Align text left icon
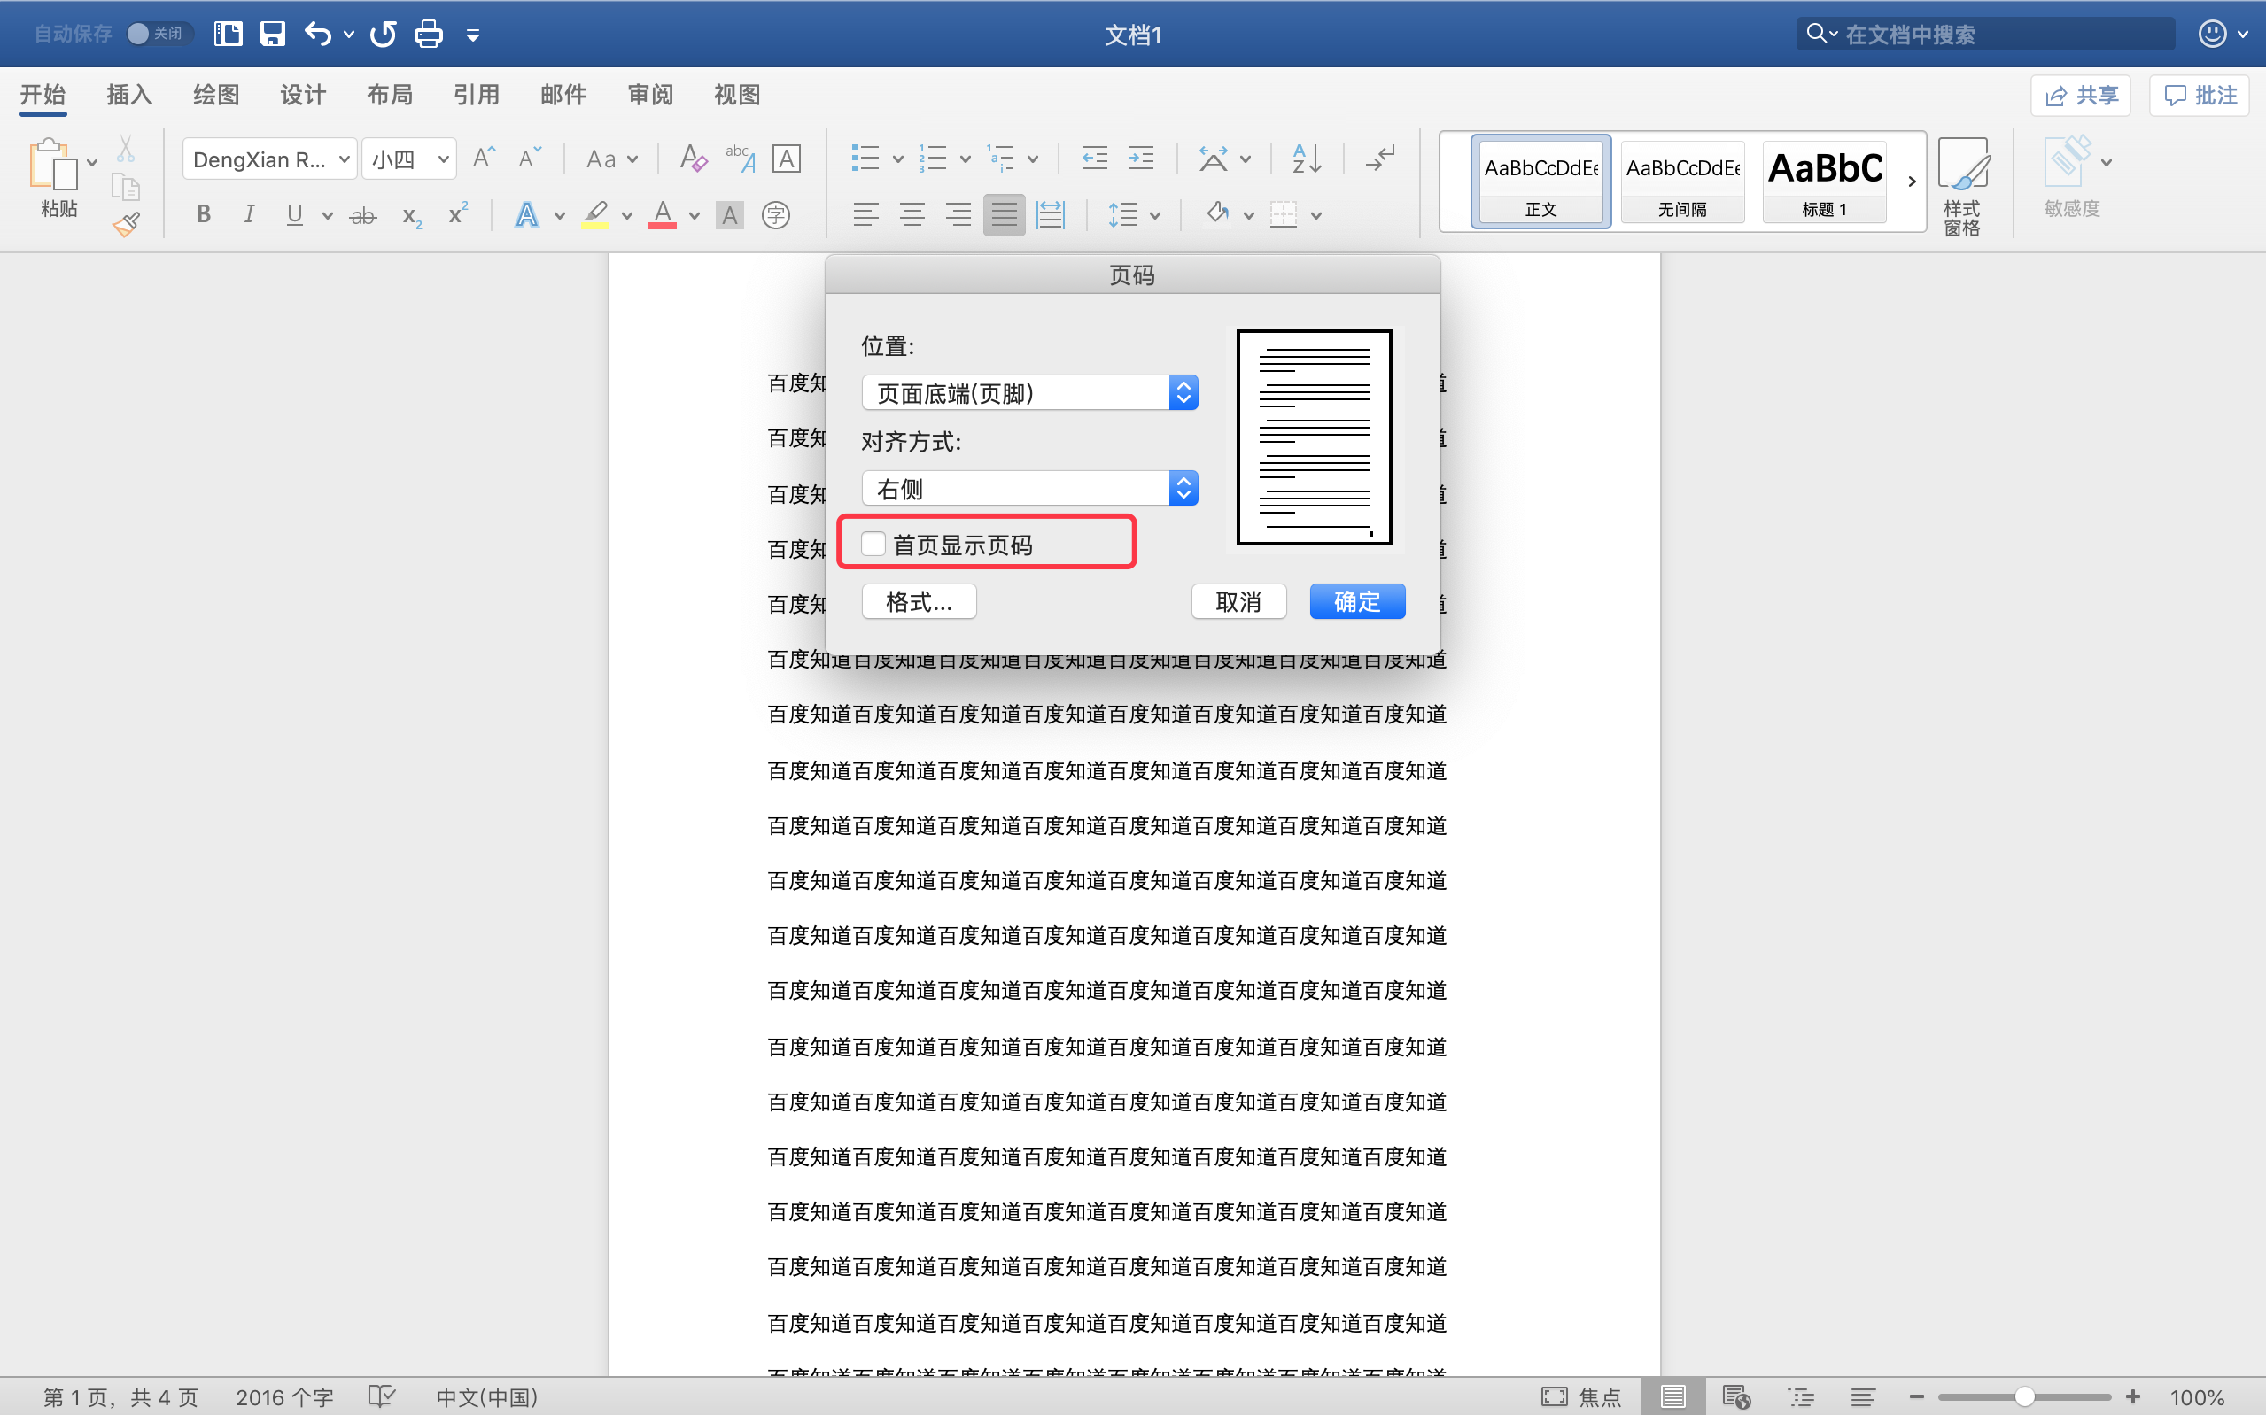The width and height of the screenshot is (2266, 1415). click(x=865, y=215)
